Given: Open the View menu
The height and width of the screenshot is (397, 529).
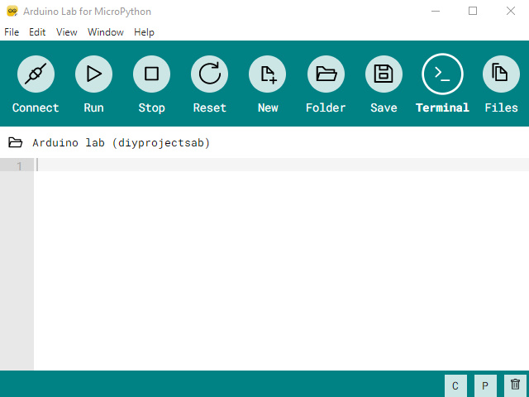Looking at the screenshot, I should [67, 32].
